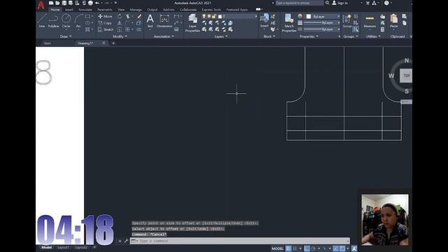
Task: Switch to the Start file tab
Action: click(47, 43)
